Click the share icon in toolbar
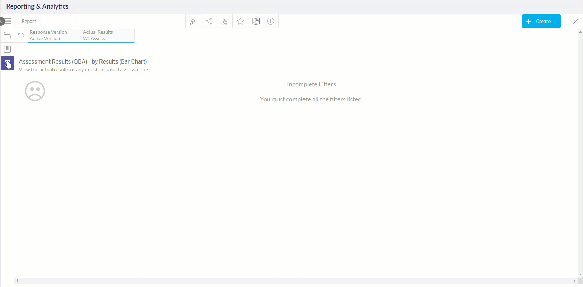 209,22
